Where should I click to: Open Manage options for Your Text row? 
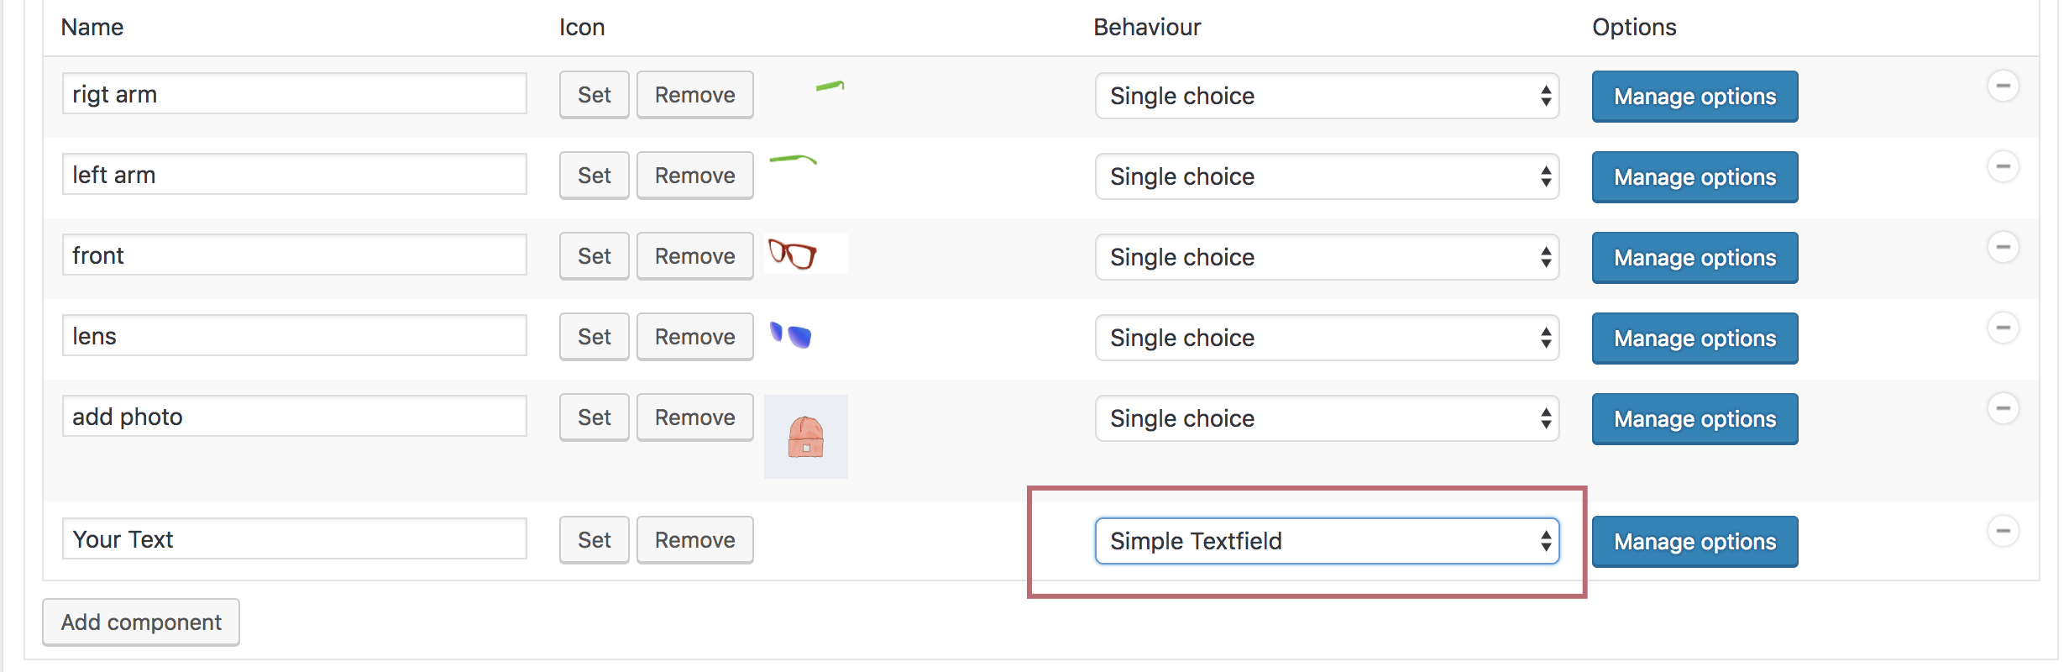click(1694, 542)
